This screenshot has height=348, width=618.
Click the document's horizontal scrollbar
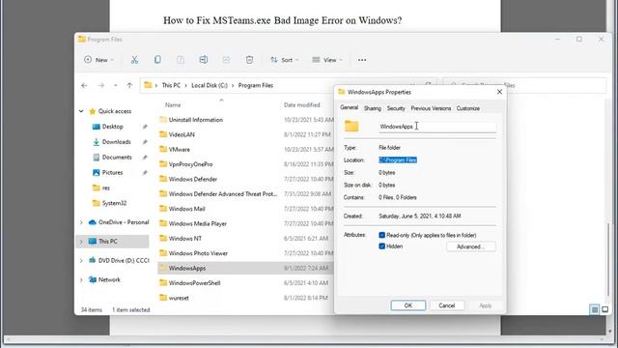[304, 339]
